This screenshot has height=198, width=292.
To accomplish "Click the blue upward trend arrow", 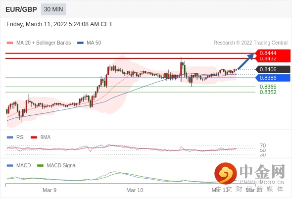I will 246,61.
